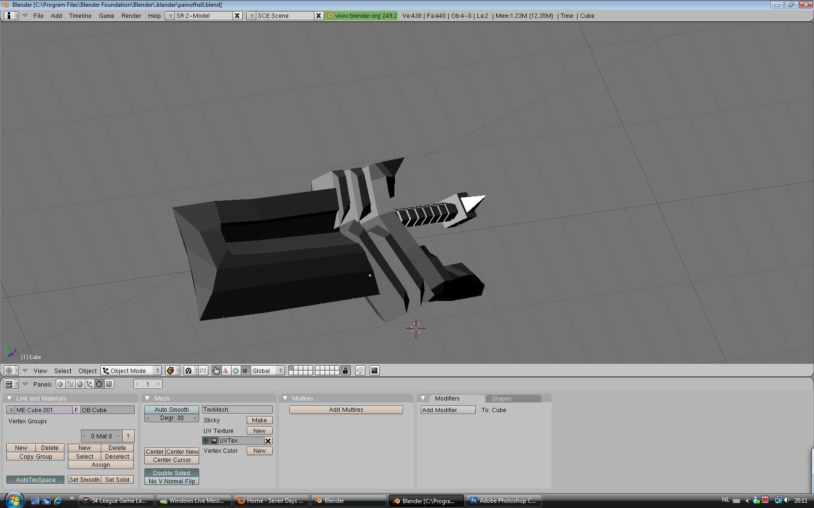Select the Shading context sphere icon
The image size is (814, 508).
(x=80, y=384)
